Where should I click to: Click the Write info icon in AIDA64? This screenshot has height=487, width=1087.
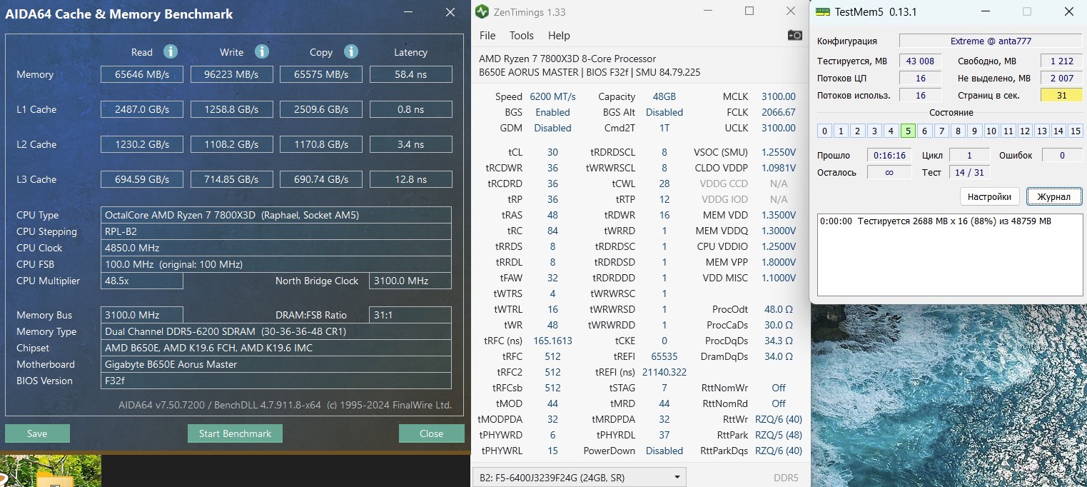262,51
